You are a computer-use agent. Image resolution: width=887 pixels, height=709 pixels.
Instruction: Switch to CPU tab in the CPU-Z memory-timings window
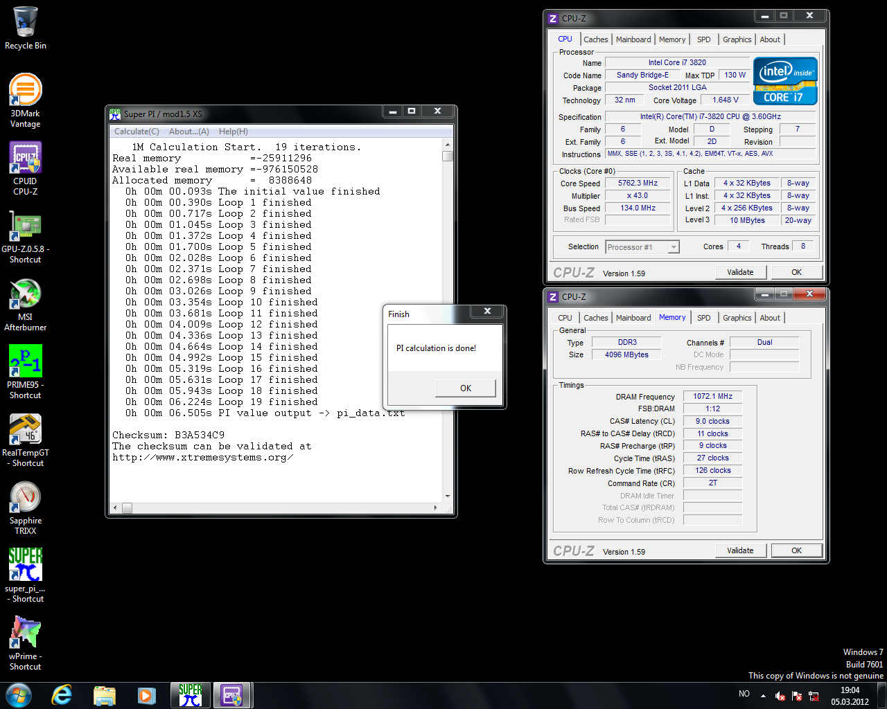[x=565, y=318]
